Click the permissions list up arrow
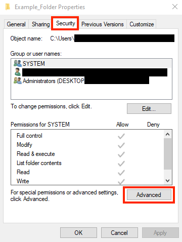 (x=167, y=134)
